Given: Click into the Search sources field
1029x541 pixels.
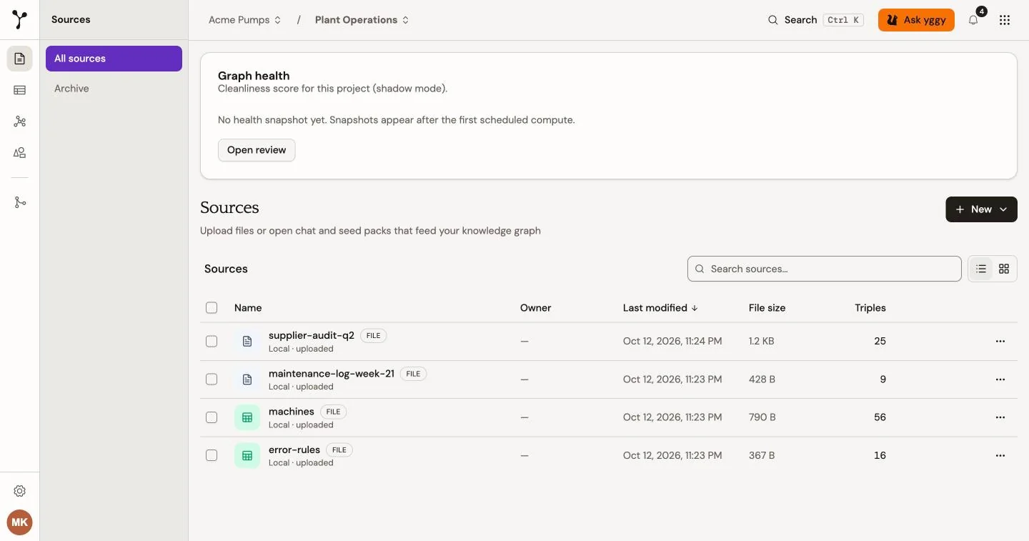Looking at the screenshot, I should [824, 269].
